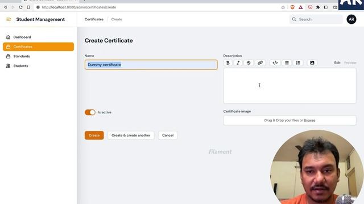Go back with the browser back arrow

tap(5, 7)
